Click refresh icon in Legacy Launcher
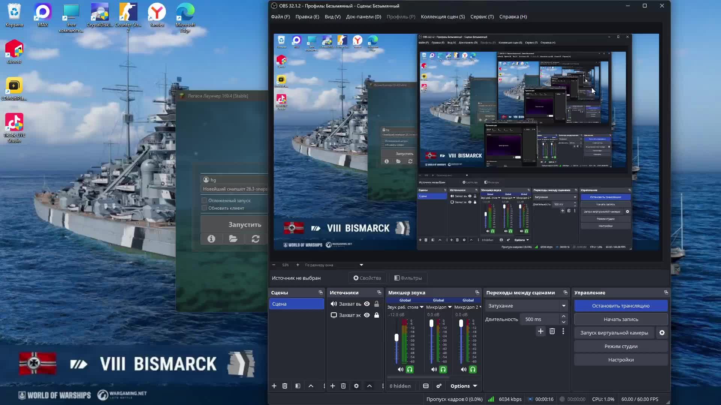The height and width of the screenshot is (405, 721). 256,239
